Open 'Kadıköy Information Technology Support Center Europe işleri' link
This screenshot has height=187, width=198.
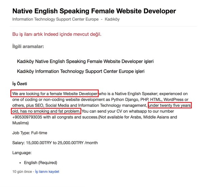(x=81, y=71)
